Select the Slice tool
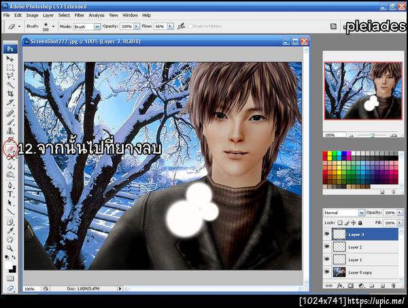 (x=10, y=102)
